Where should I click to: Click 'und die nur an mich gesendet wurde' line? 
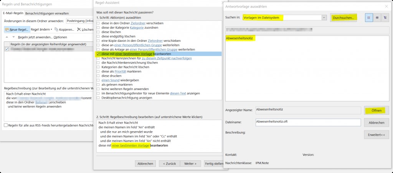126,132
